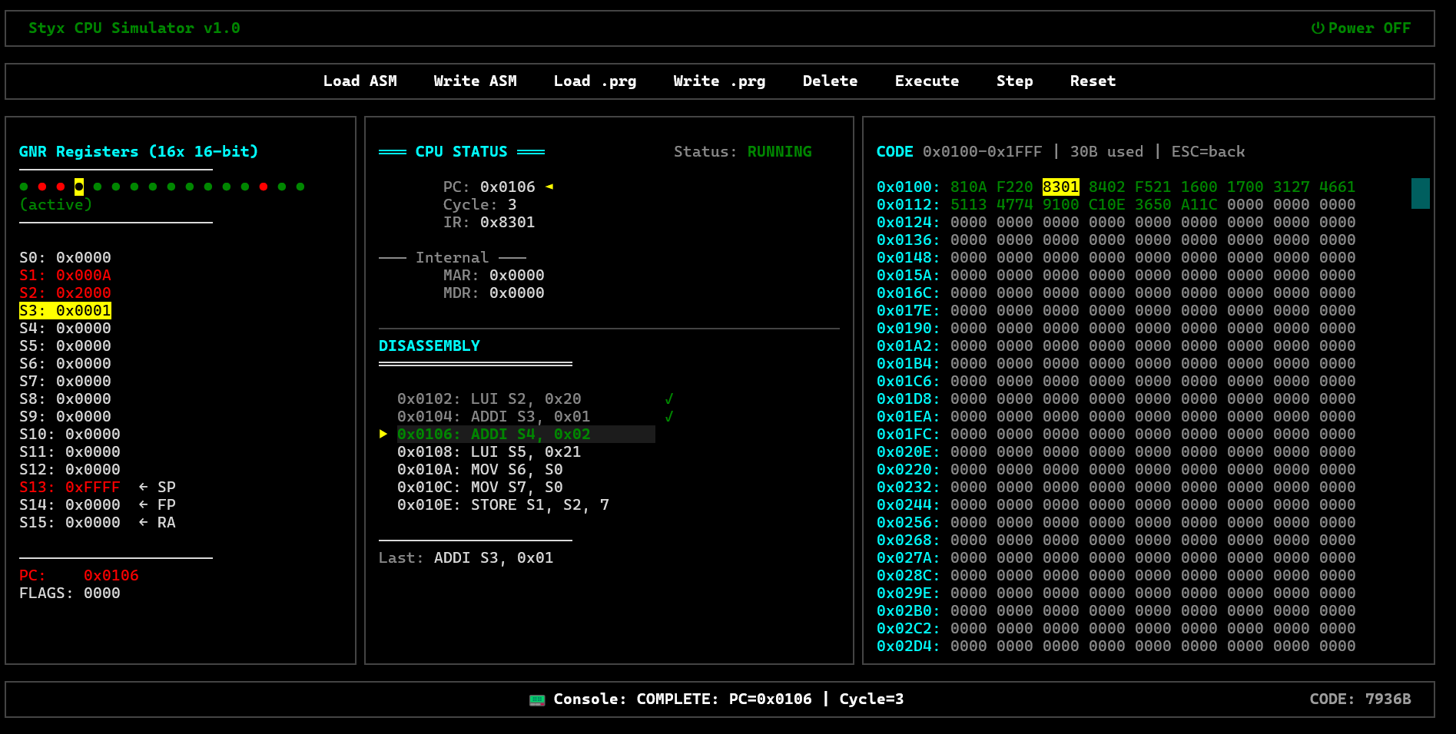1456x734 pixels.
Task: Click Load ASM in the menu
Action: 360,81
